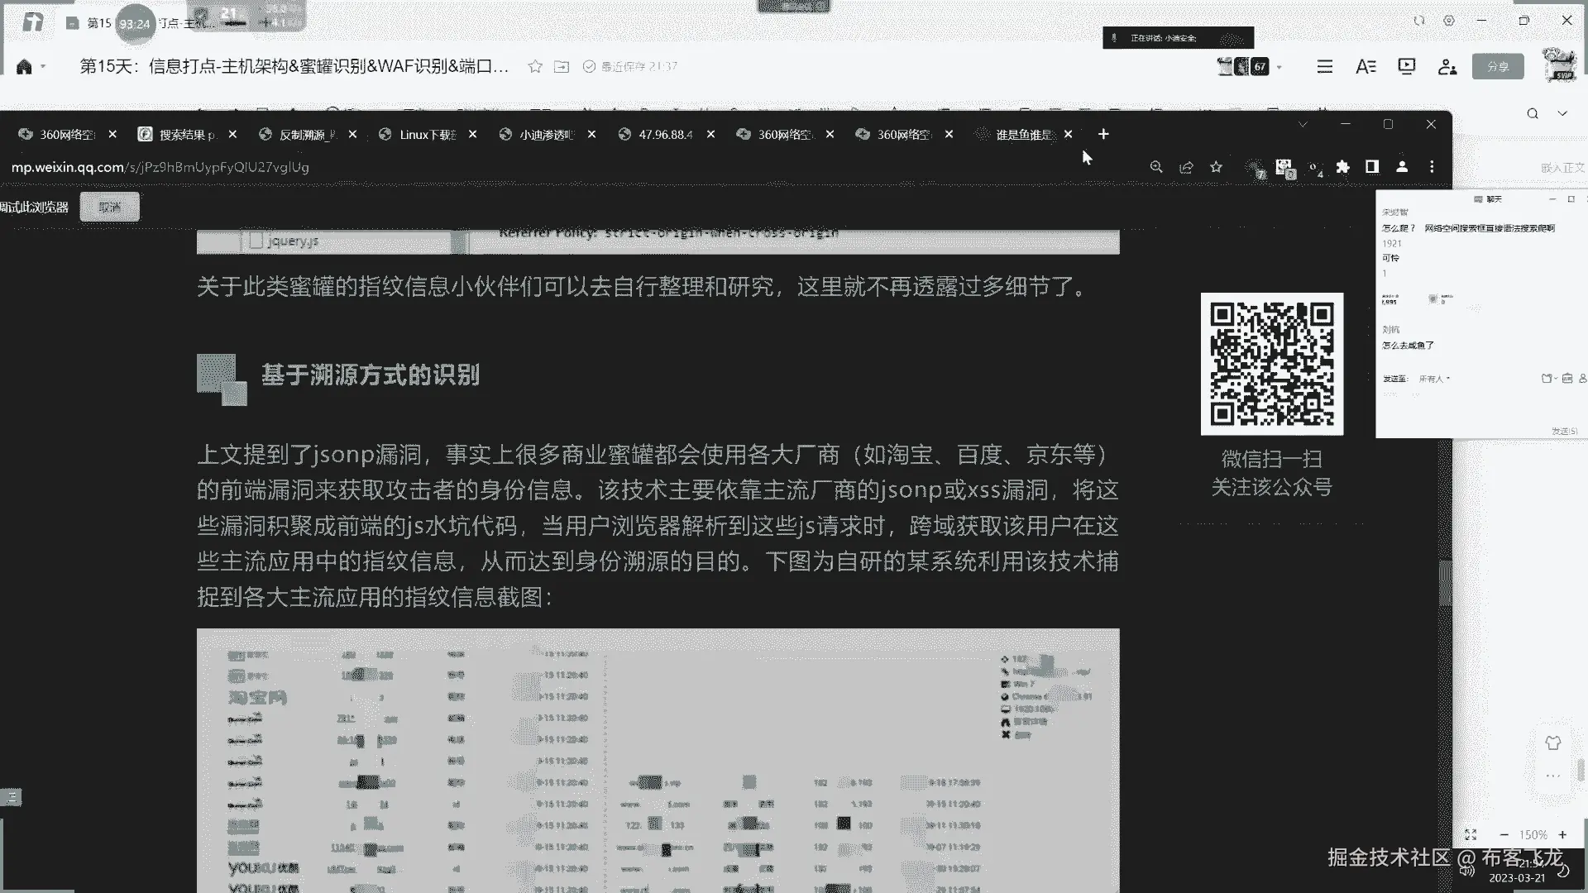
Task: Open the text format A icon
Action: click(1366, 67)
